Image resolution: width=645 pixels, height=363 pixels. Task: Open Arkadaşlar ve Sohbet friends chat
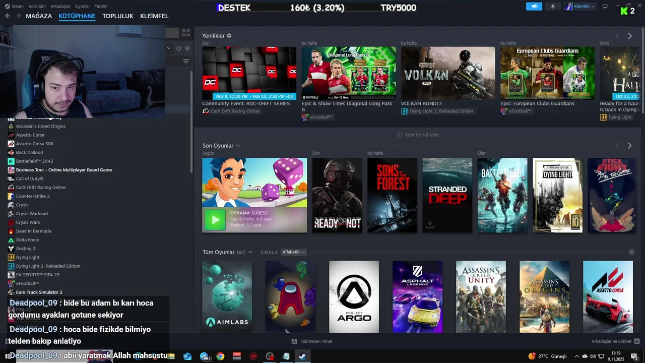point(615,341)
